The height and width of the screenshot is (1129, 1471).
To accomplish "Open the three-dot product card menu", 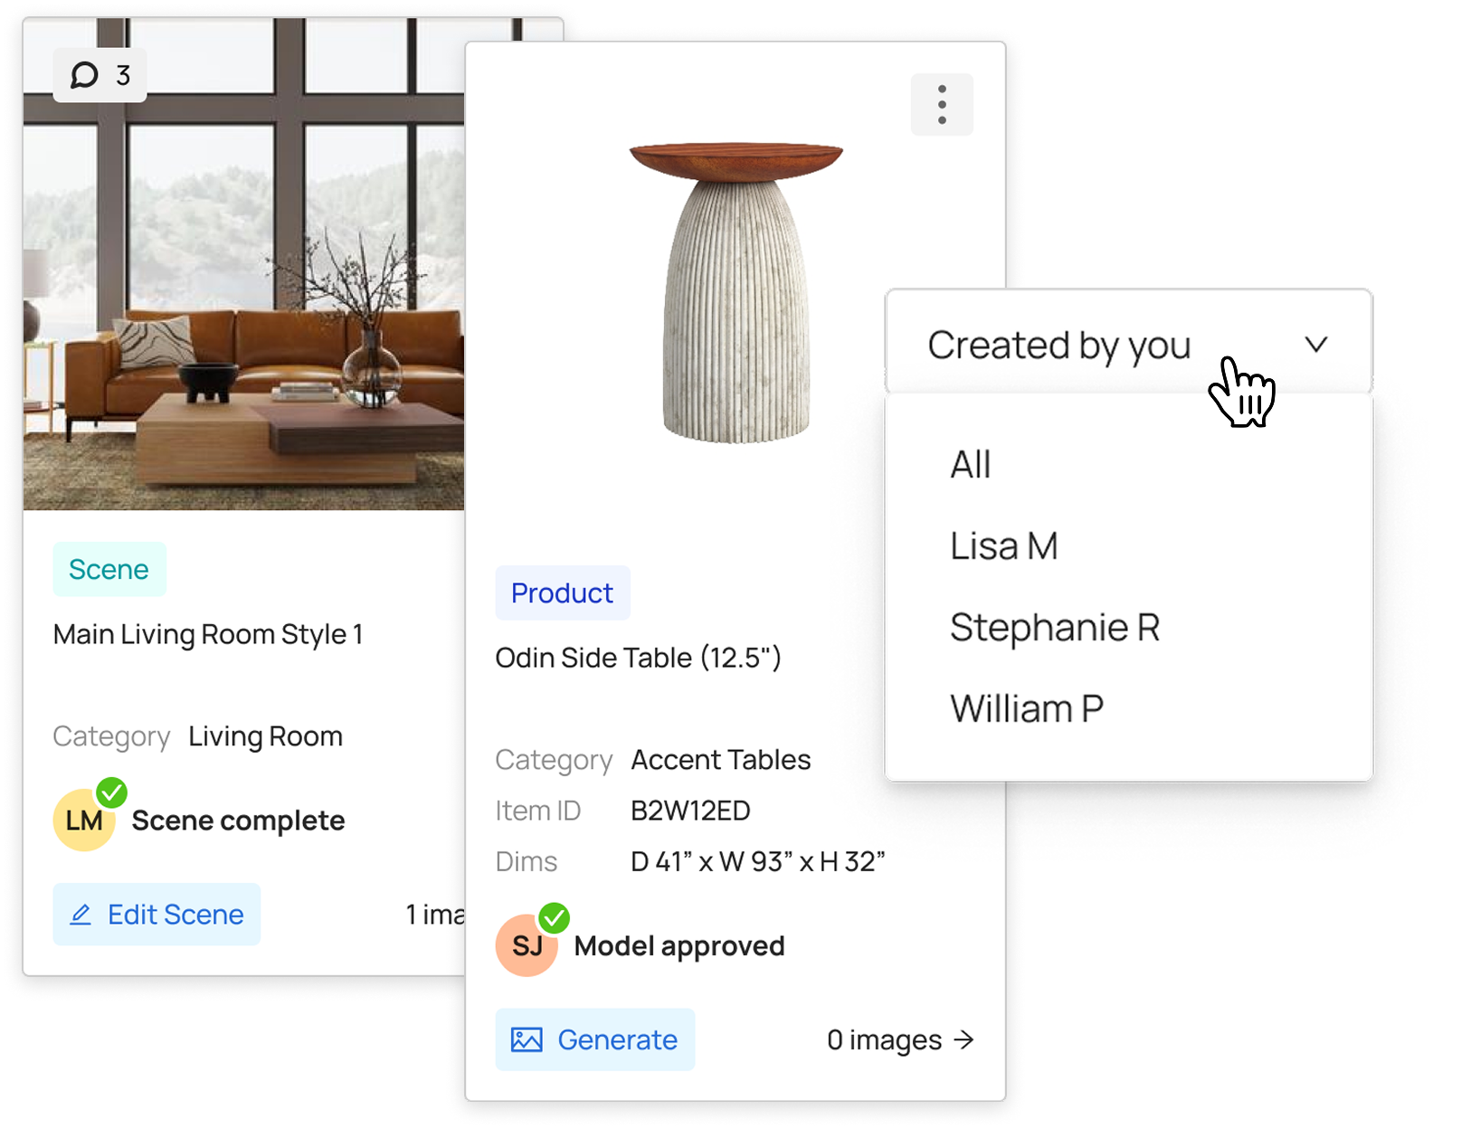I will point(942,105).
